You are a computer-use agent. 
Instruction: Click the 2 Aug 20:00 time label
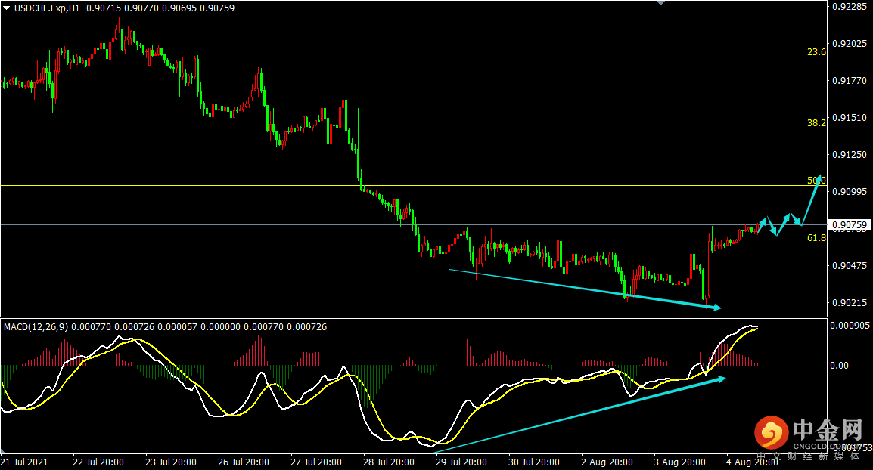(607, 462)
